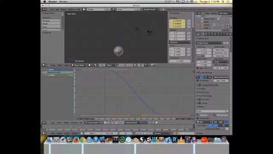Click the lock icon beside Location X
Viewport: 273px width, 154px height.
click(x=189, y=21)
